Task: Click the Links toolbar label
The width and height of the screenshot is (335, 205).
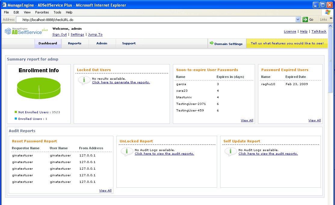Action: (324, 19)
